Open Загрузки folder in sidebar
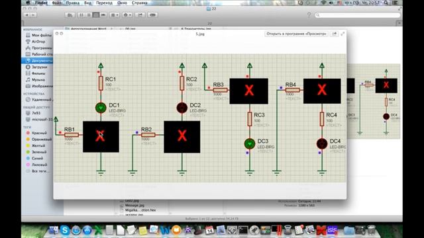The width and height of the screenshot is (424, 238). (x=36, y=67)
